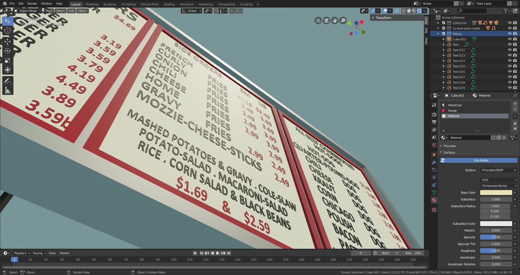Screen dimensions: 520x275
Task: Click the Select Box tool
Action: pos(8,21)
